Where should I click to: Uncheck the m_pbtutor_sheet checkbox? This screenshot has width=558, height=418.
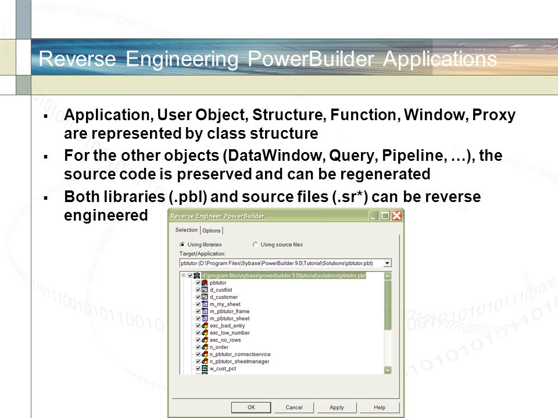pos(198,319)
